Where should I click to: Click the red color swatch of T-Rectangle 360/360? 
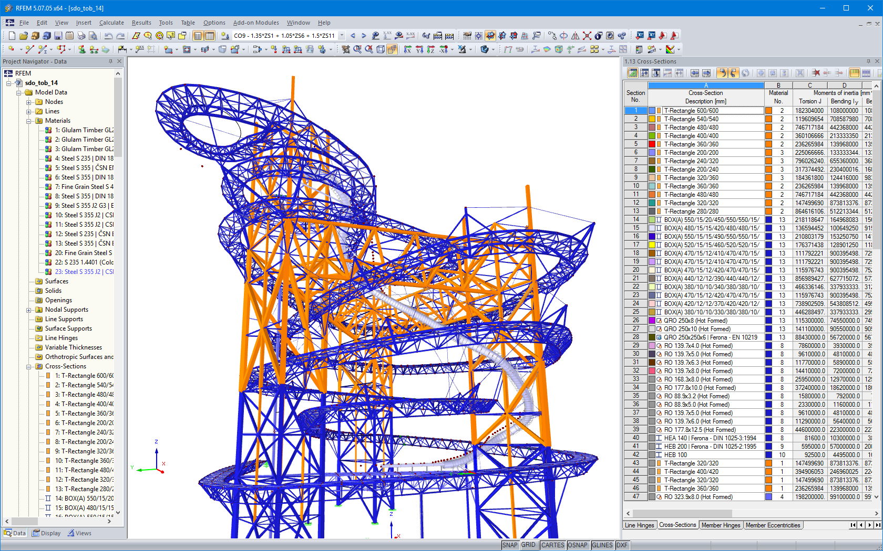(x=652, y=144)
